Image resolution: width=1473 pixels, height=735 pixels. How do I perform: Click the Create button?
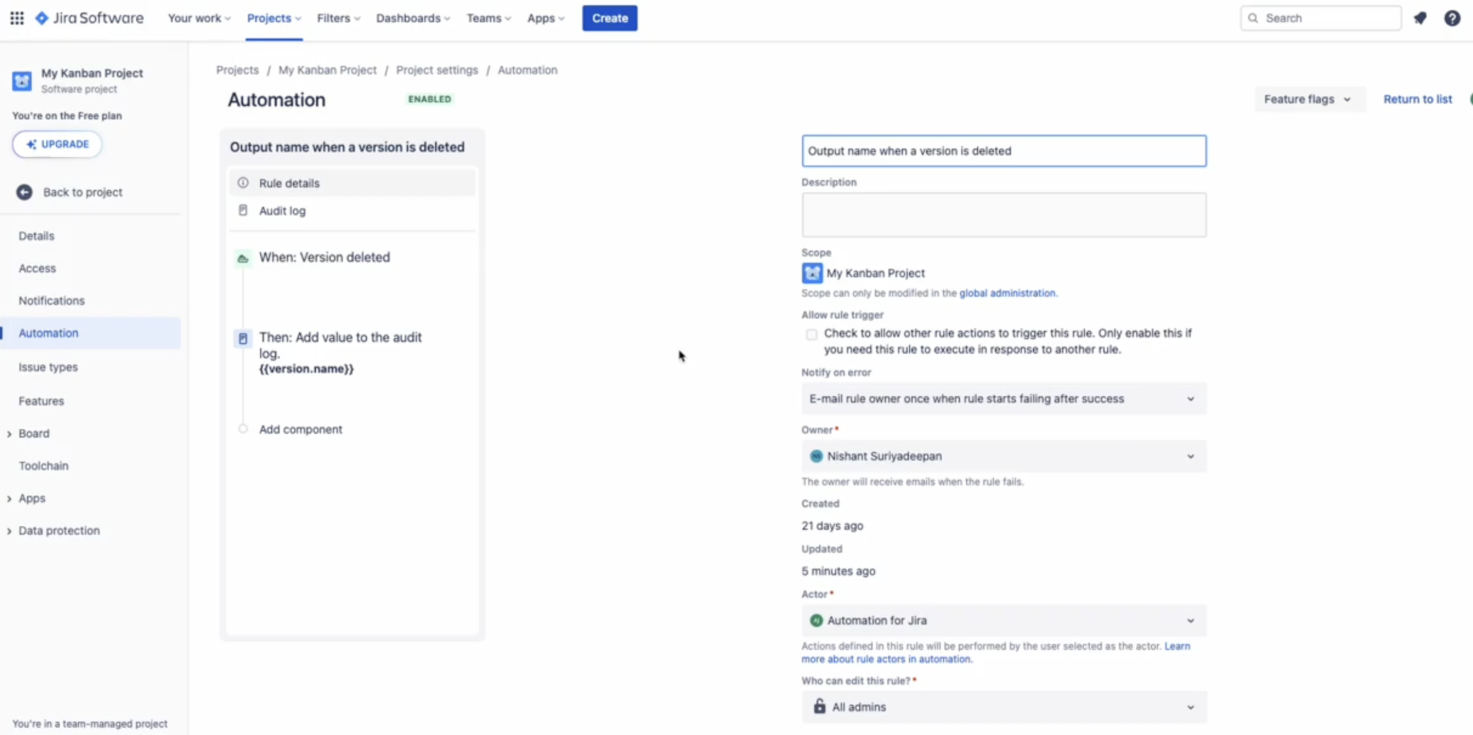coord(609,19)
